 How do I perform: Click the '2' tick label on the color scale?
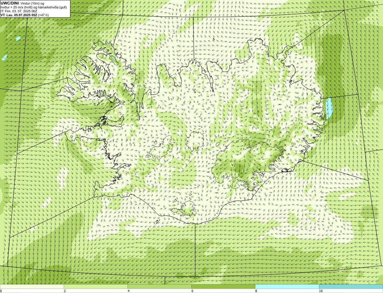(65, 291)
